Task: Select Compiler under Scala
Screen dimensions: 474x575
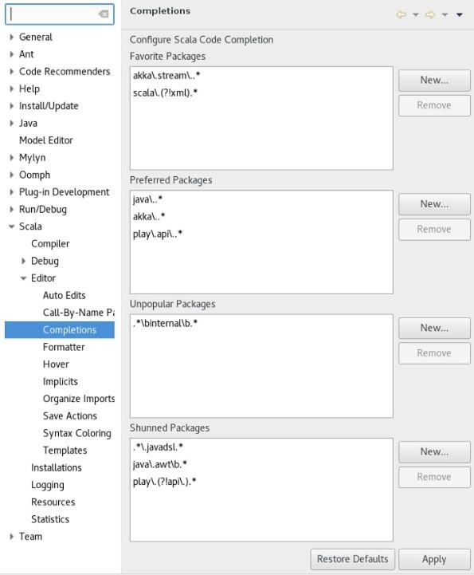Action: point(50,244)
